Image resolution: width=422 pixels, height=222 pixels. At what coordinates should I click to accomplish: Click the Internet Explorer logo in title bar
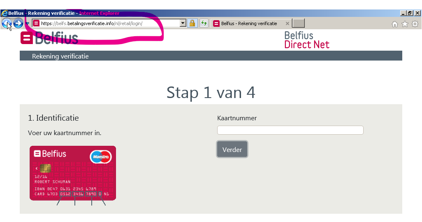point(4,13)
